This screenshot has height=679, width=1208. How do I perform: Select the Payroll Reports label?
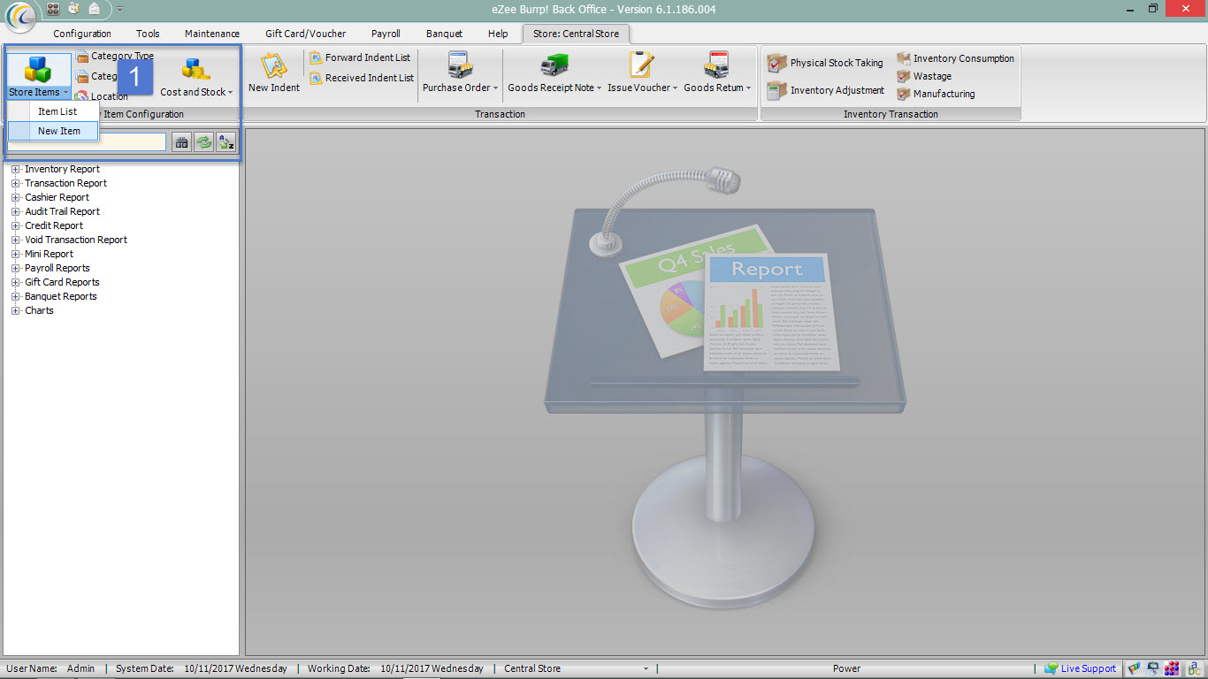pyautogui.click(x=57, y=268)
